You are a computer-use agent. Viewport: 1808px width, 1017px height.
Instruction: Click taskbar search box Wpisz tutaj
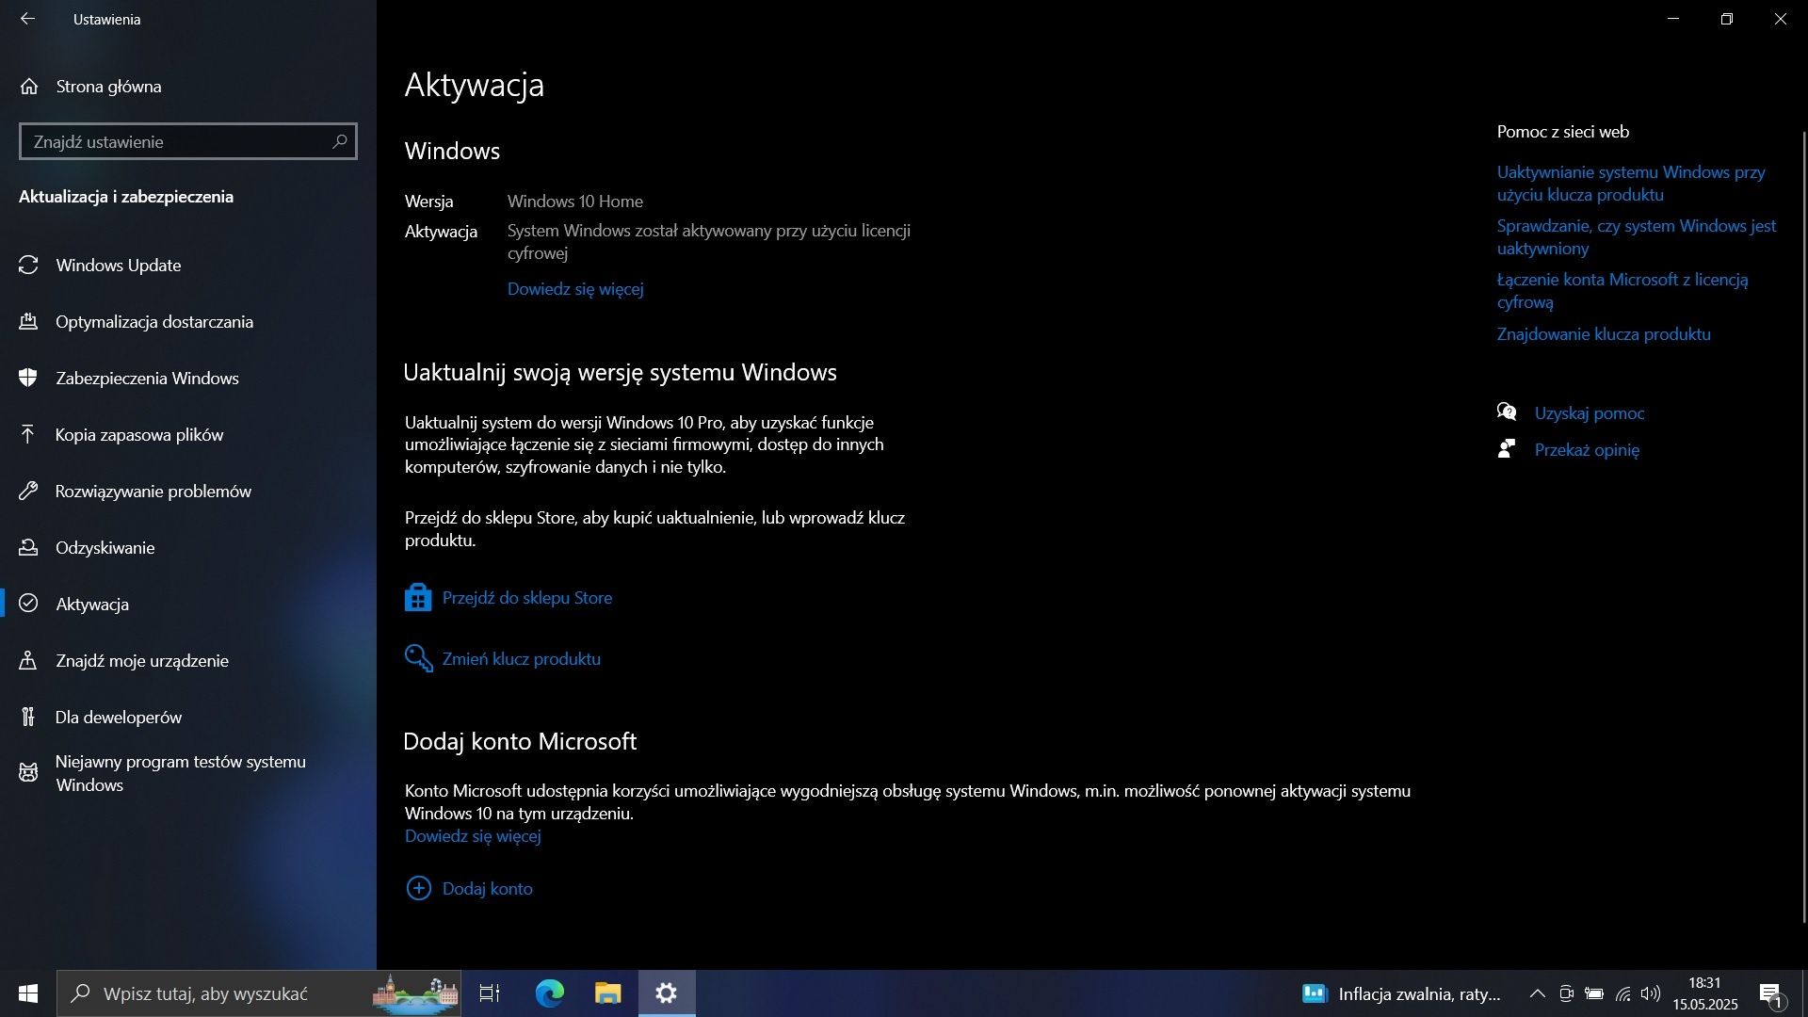click(x=259, y=993)
